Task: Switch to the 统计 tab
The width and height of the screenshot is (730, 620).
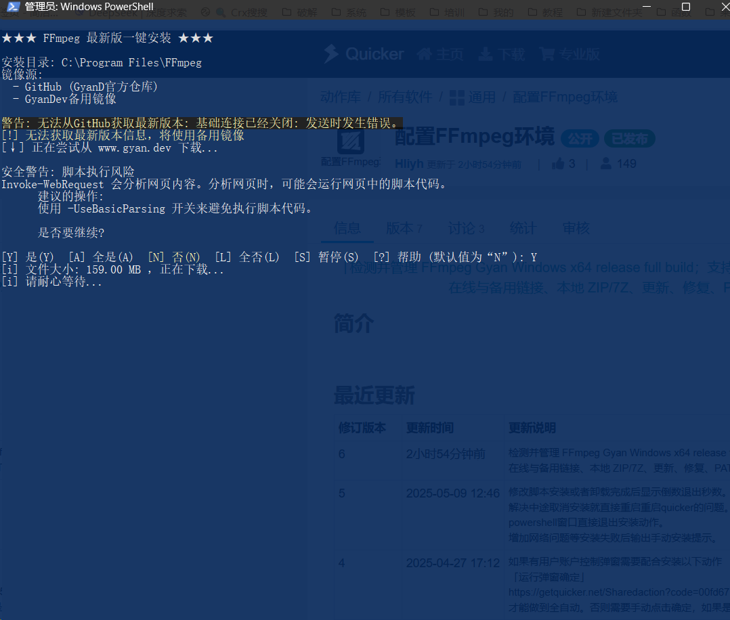Action: click(x=523, y=228)
